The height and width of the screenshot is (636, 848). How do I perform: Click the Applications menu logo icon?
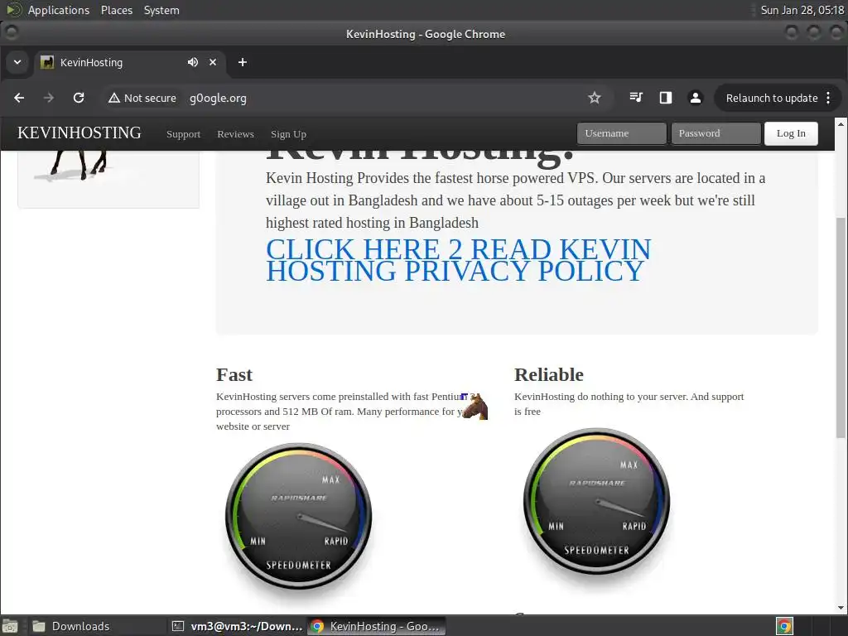click(x=13, y=10)
